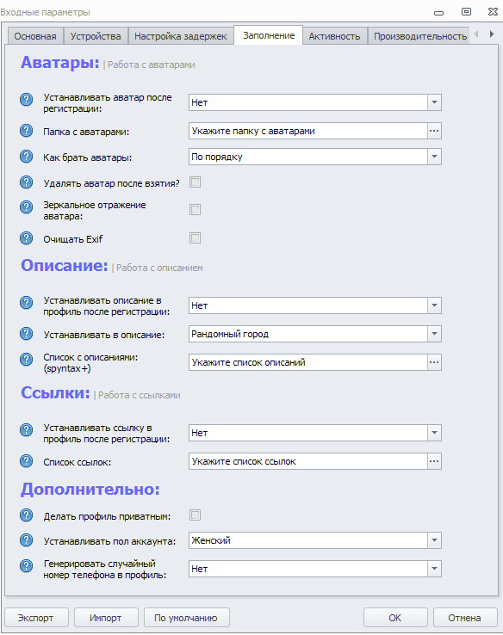
Task: Open help for Делать профиль приватным
Action: tap(27, 515)
